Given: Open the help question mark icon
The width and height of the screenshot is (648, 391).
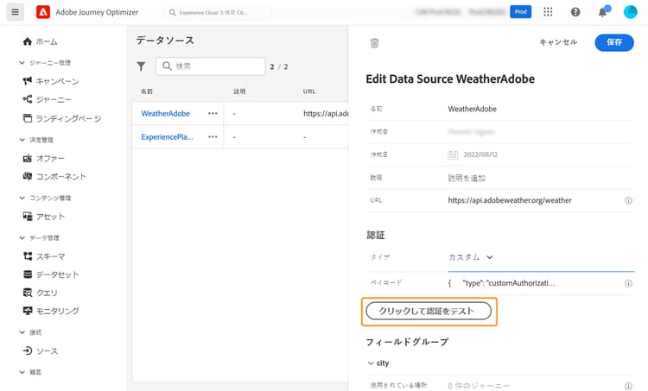Looking at the screenshot, I should (x=575, y=12).
